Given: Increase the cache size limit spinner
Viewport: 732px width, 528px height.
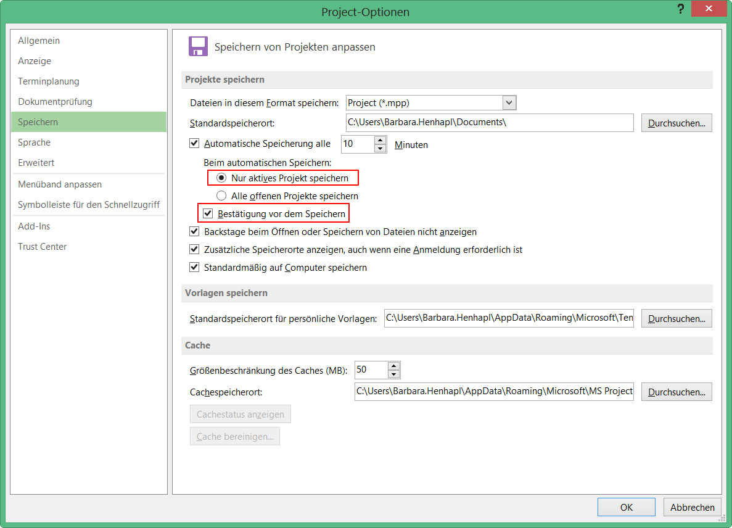Looking at the screenshot, I should coord(394,366).
